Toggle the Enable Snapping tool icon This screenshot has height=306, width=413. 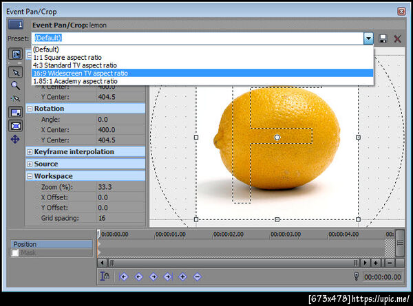click(15, 98)
